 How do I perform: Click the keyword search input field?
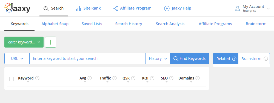(x=87, y=58)
